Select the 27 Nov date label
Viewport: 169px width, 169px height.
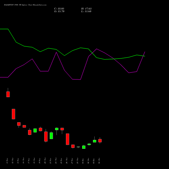pos(72,161)
